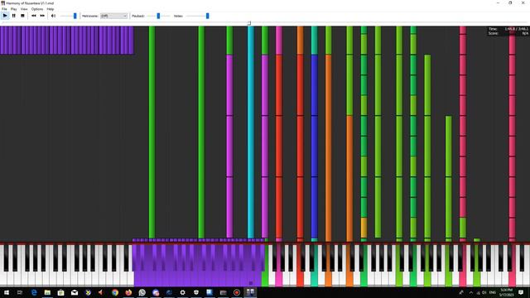Open Firefox from the taskbar
The height and width of the screenshot is (298, 530).
[x=128, y=292]
